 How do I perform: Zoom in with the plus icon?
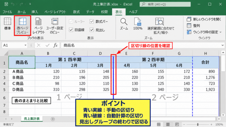[x=211, y=125]
